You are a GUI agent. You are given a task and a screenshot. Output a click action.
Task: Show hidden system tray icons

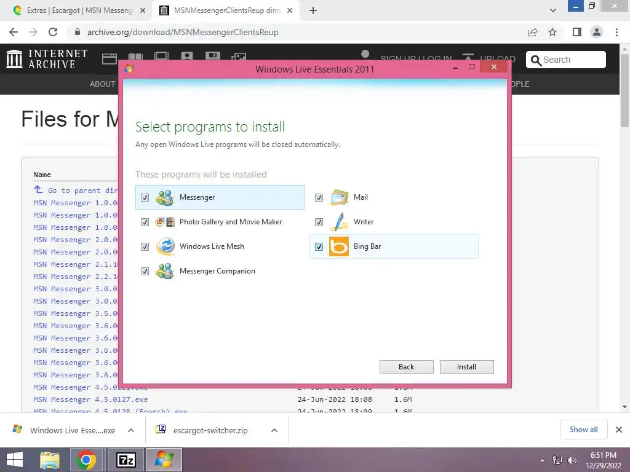pyautogui.click(x=542, y=460)
